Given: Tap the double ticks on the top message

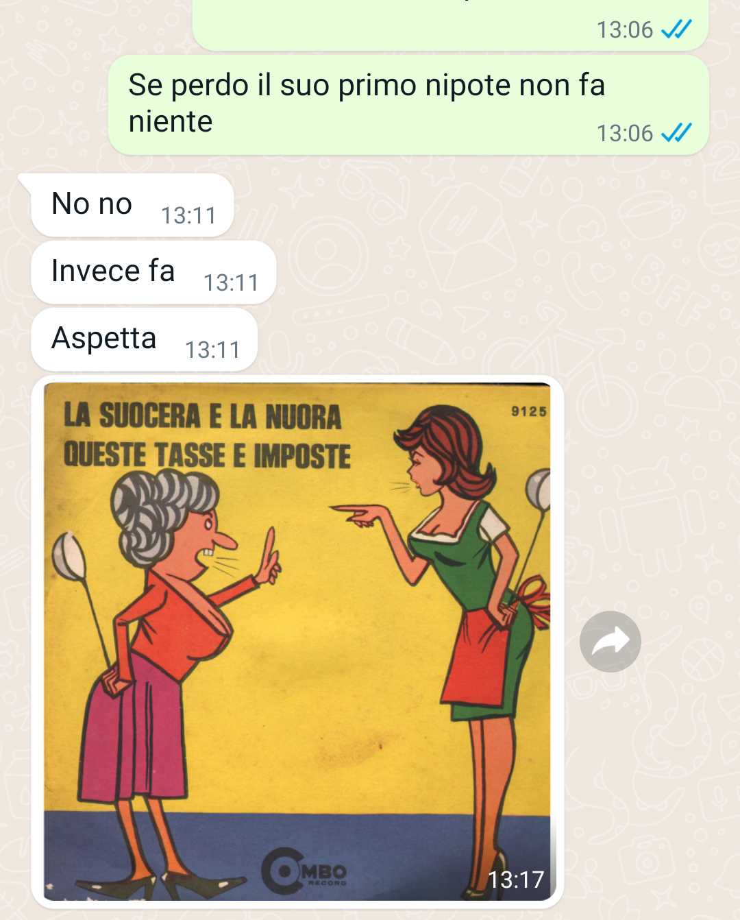Looking at the screenshot, I should [x=676, y=29].
